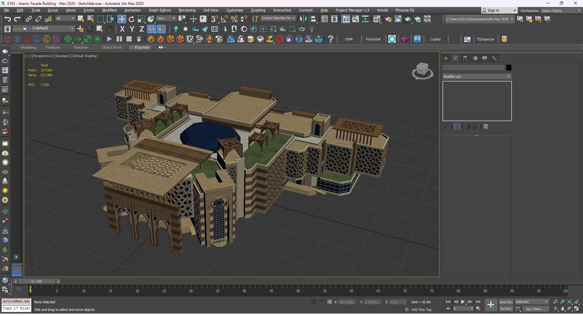The width and height of the screenshot is (583, 316).
Task: Open the Hierarchy panel tab
Action: pos(465,58)
